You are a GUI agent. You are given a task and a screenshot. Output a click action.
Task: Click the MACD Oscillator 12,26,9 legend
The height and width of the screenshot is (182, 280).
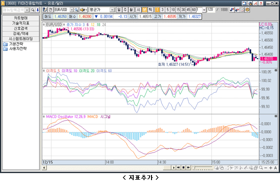click(x=66, y=117)
